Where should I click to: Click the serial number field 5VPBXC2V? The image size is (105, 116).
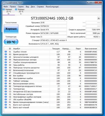pos(54,26)
